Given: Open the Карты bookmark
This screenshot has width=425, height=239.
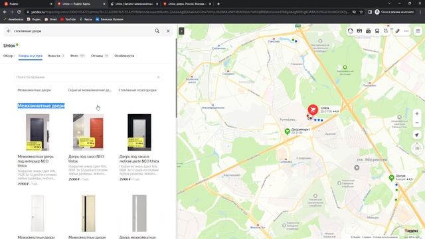Looking at the screenshot, I should pyautogui.click(x=86, y=19).
